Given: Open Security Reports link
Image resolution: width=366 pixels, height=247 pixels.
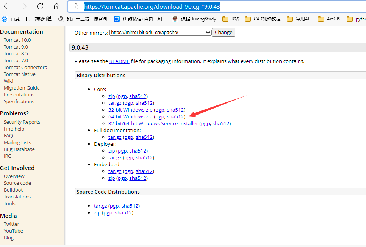Looking at the screenshot, I should click(x=22, y=122).
